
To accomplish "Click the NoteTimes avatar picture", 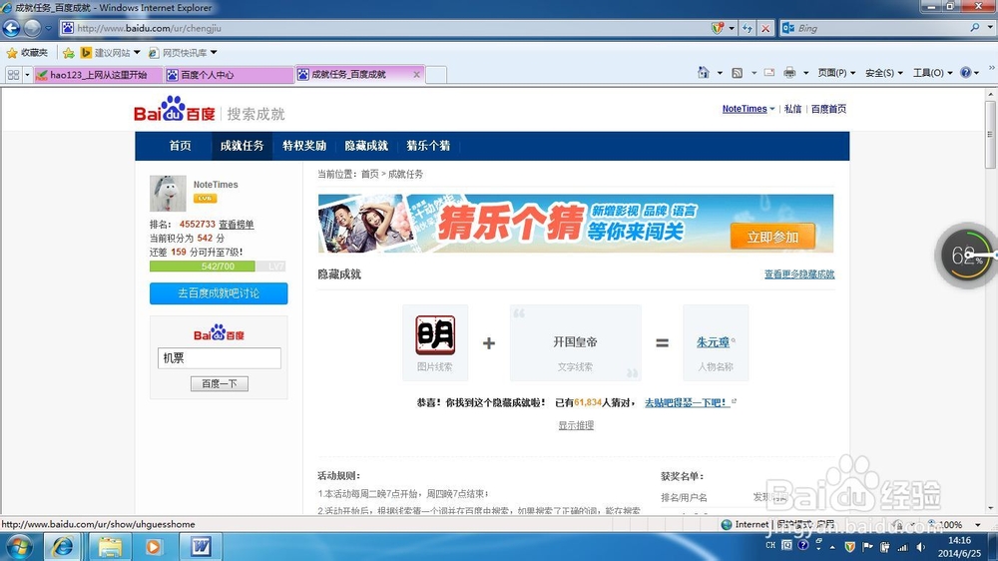I will pos(168,193).
